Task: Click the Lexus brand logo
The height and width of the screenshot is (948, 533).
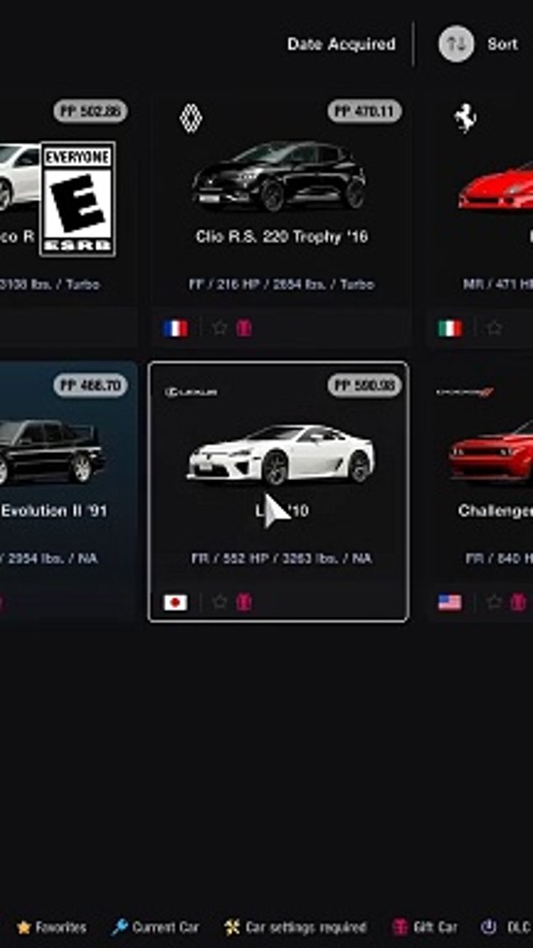Action: (x=191, y=392)
